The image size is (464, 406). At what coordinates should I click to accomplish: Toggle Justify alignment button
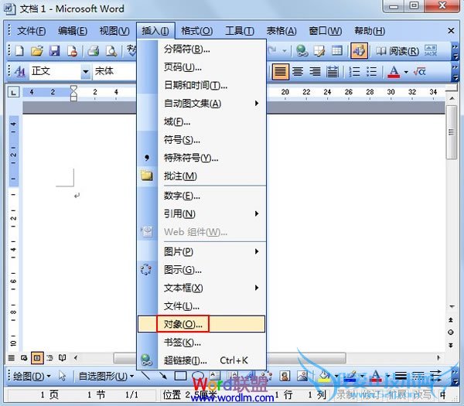point(280,72)
